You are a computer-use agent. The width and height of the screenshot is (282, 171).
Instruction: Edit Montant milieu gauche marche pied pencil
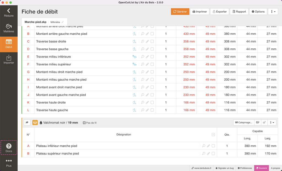tap(147, 79)
